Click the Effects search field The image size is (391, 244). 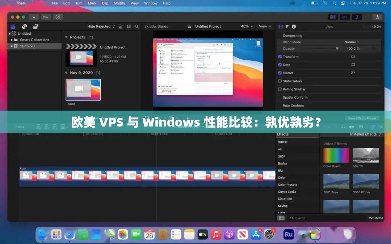(x=327, y=218)
